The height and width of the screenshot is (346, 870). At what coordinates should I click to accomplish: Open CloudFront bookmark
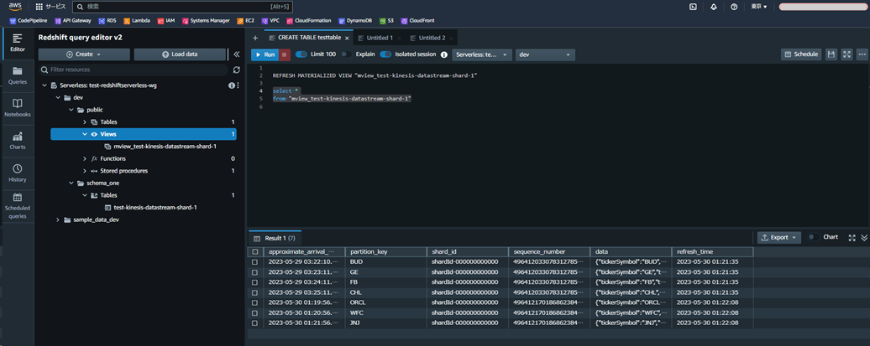[418, 20]
